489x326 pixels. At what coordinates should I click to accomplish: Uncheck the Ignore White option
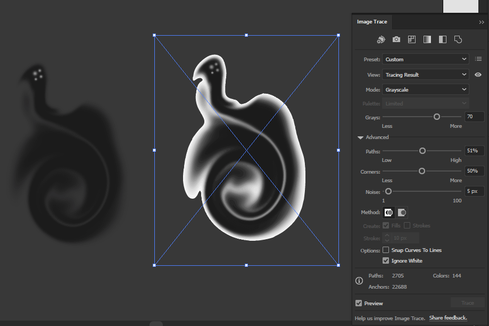(x=386, y=261)
